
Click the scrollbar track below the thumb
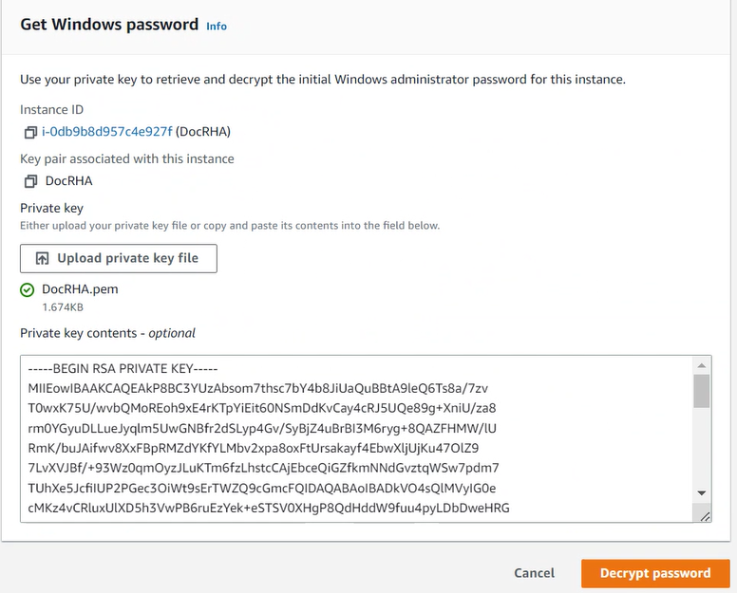point(702,446)
